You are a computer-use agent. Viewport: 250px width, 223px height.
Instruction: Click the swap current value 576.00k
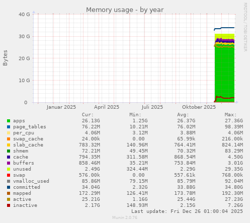[90, 175]
